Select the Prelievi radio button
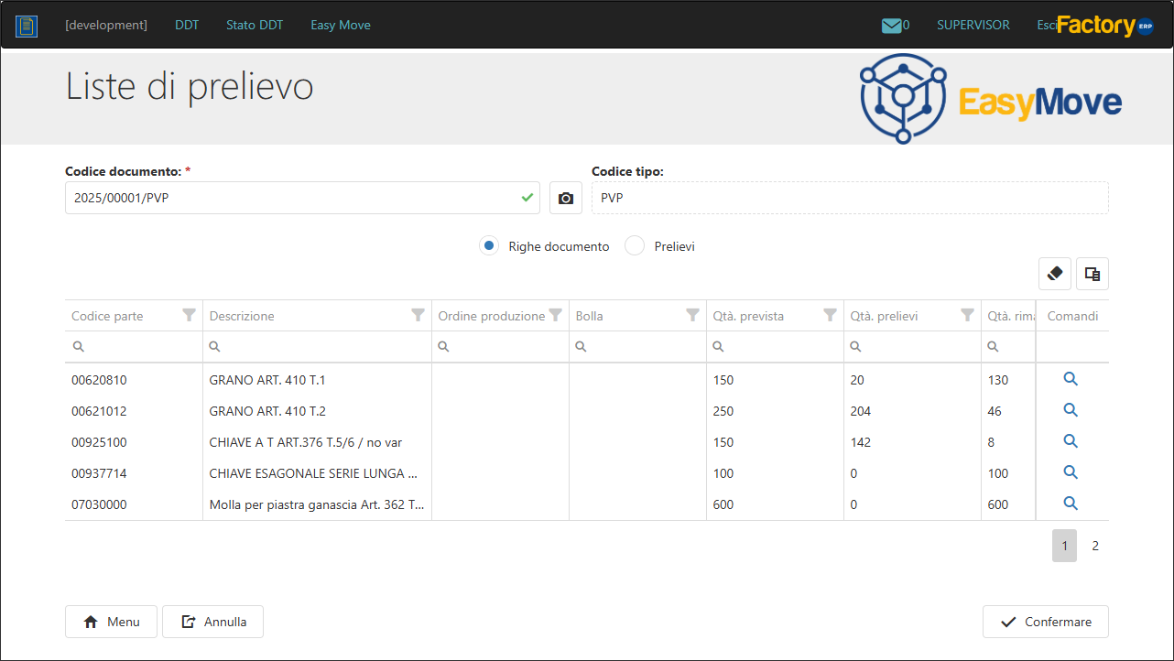This screenshot has height=661, width=1174. (x=635, y=245)
